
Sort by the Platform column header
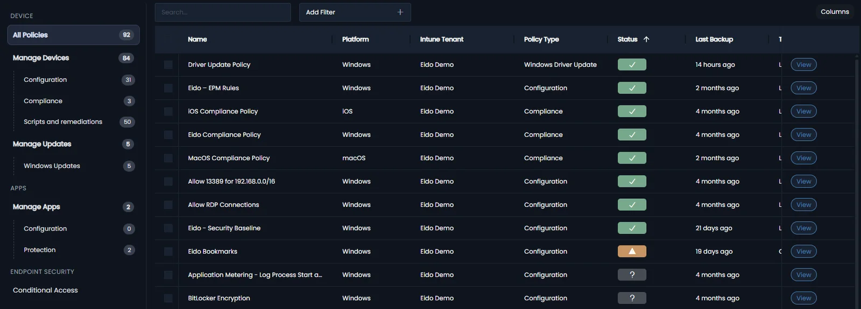coord(355,39)
